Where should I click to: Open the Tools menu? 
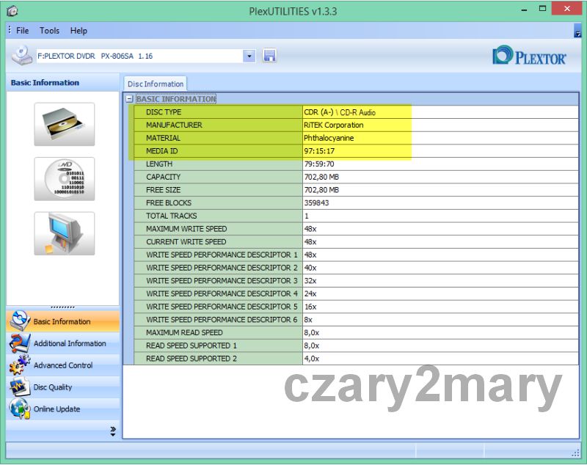(x=50, y=31)
